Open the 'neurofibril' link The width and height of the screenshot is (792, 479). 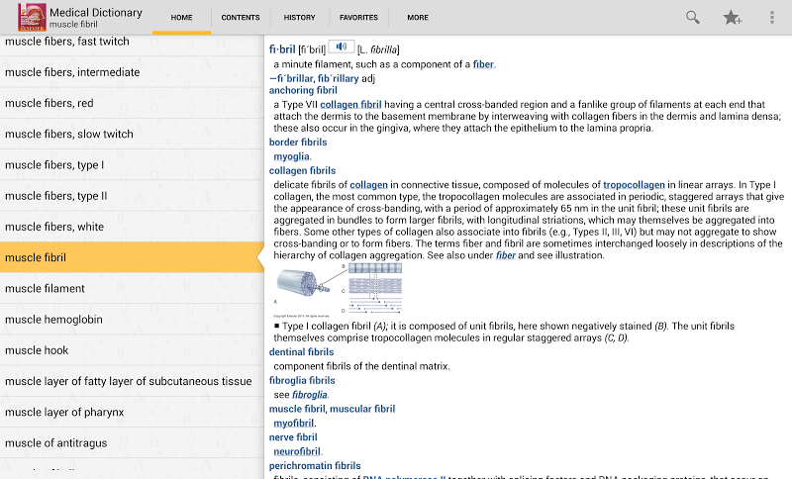pos(297,451)
